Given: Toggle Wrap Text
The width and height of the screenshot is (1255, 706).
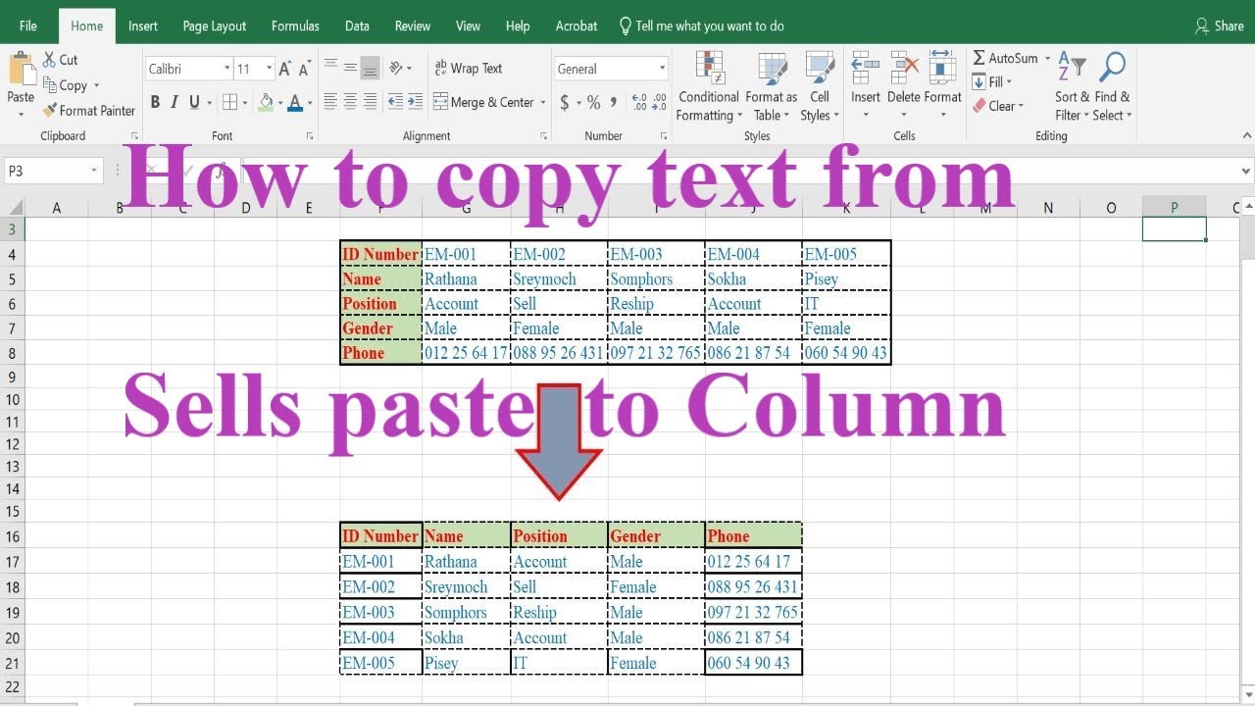Looking at the screenshot, I should tap(469, 68).
